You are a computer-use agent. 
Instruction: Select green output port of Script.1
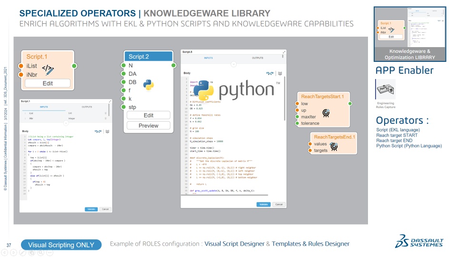click(x=74, y=66)
